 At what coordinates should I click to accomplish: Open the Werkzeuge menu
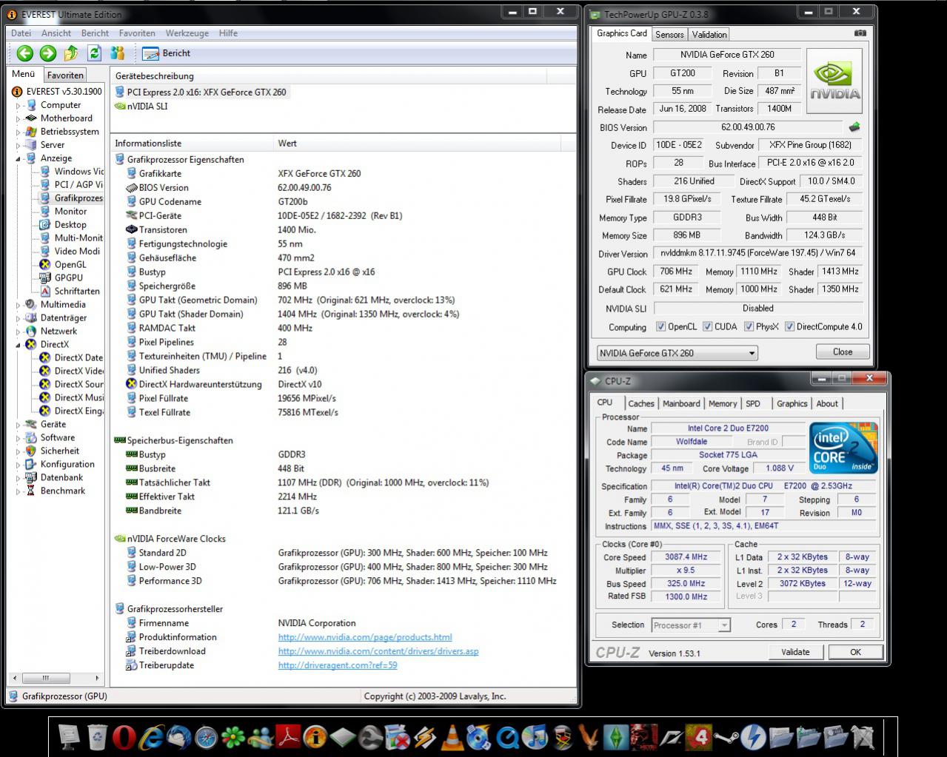pyautogui.click(x=187, y=33)
